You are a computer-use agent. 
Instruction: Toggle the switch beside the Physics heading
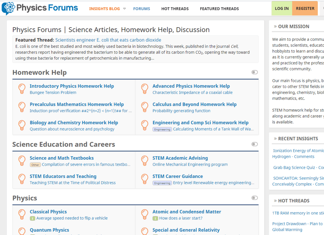tap(254, 198)
